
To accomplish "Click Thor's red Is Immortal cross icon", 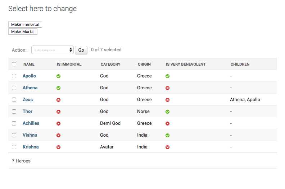I will (58, 112).
